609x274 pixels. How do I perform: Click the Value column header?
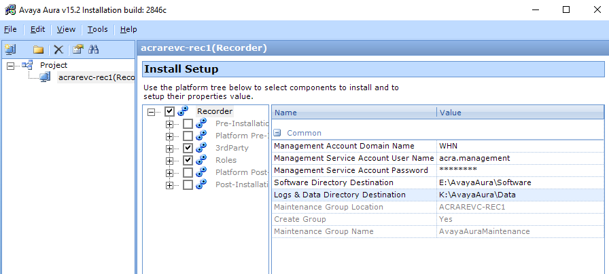(519, 113)
